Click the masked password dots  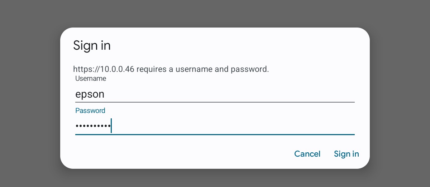point(93,126)
